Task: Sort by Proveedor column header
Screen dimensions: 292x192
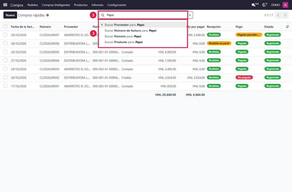Action: (71, 27)
